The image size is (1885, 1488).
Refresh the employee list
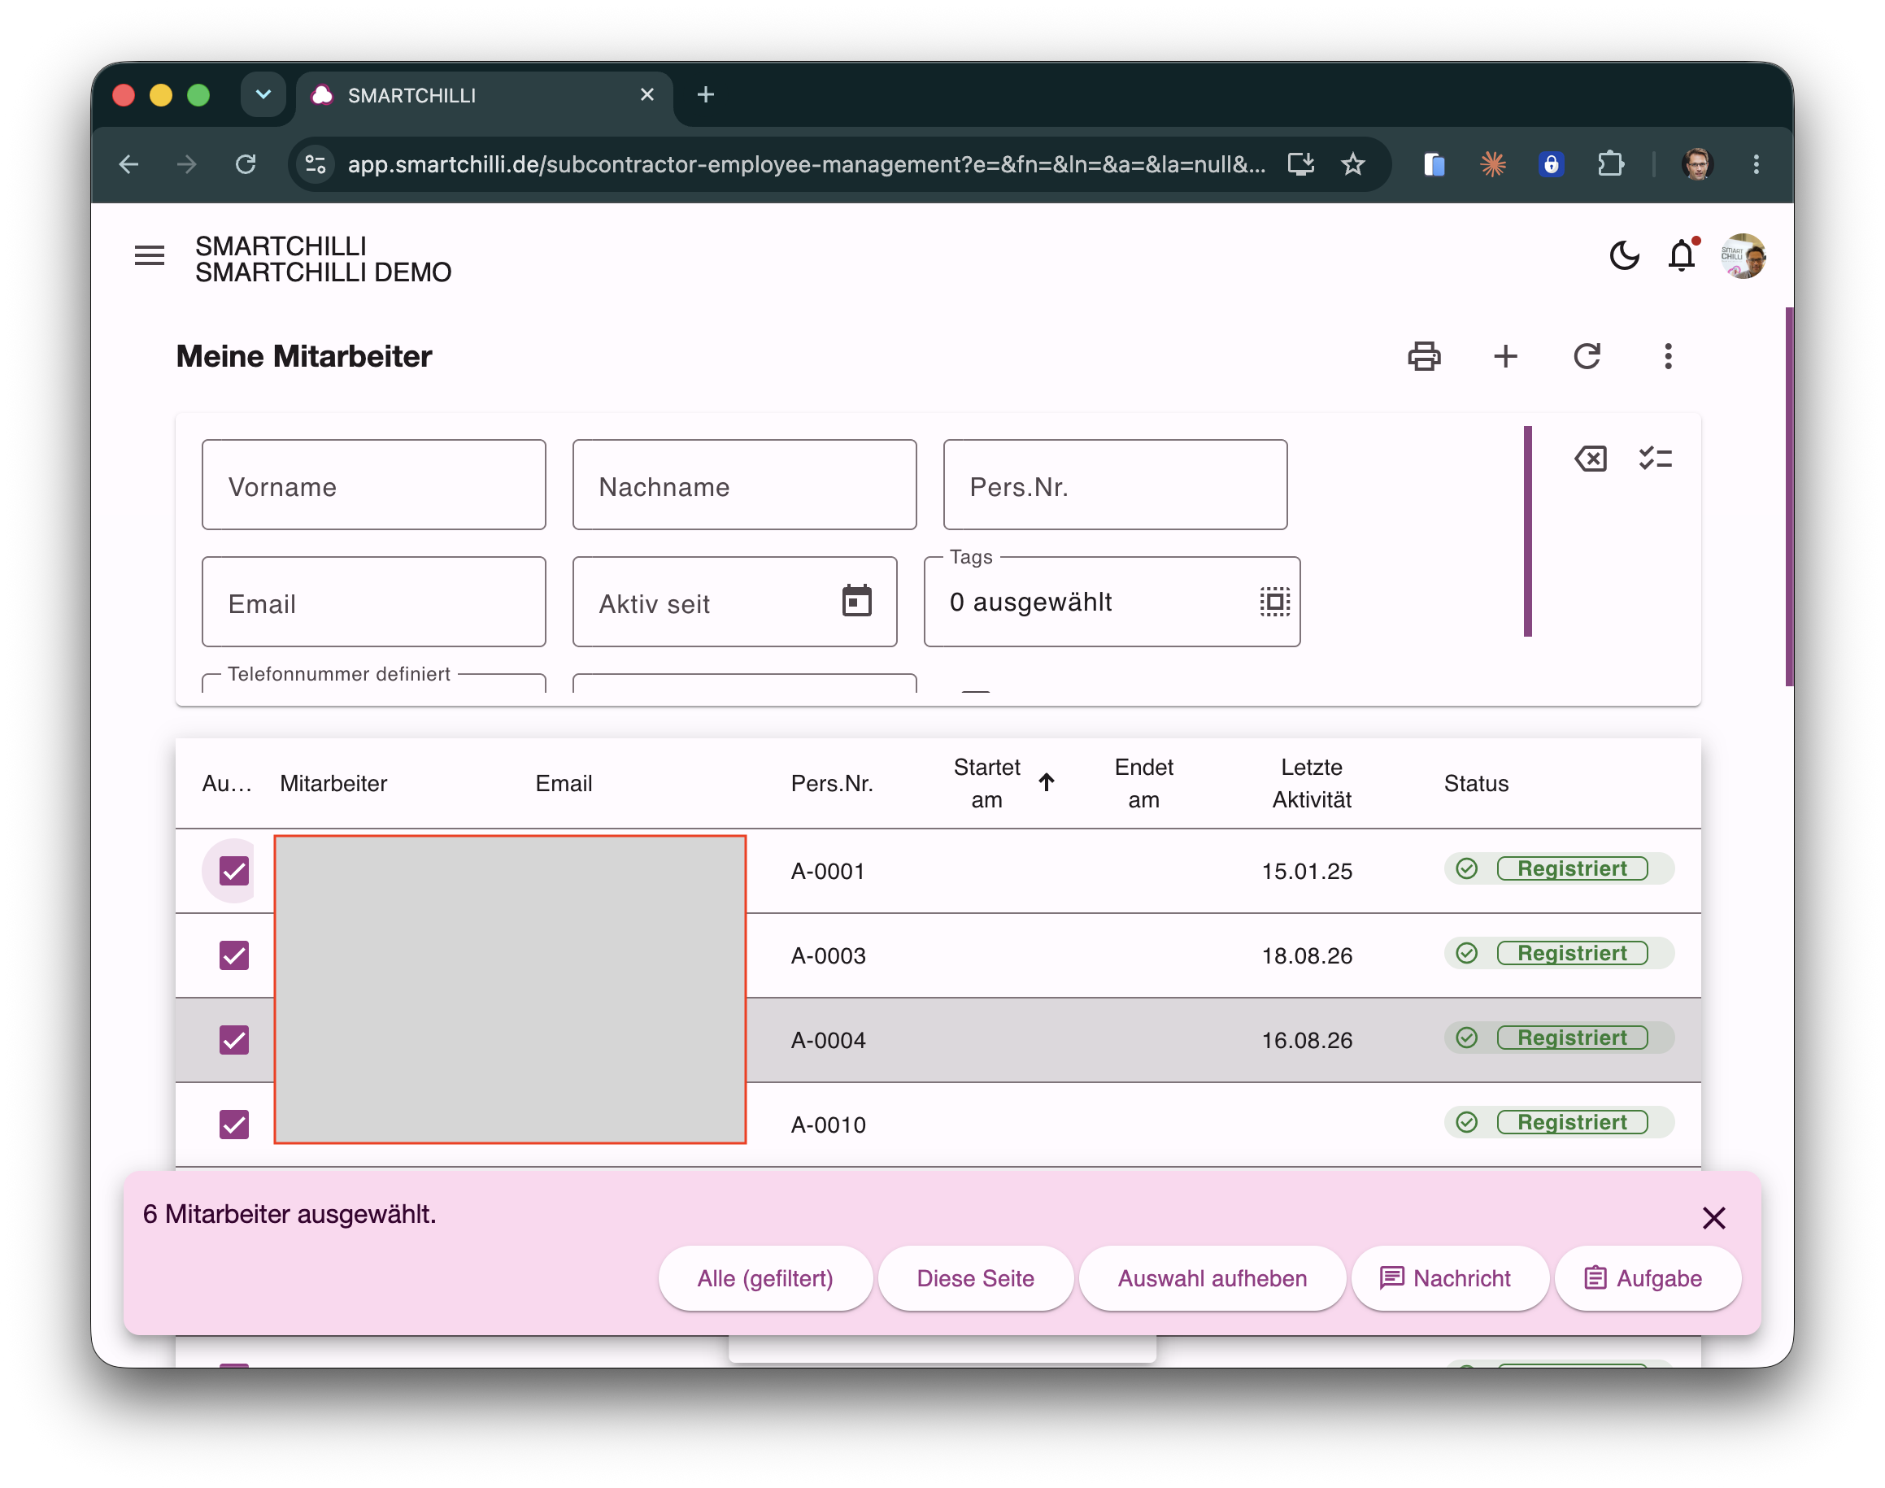click(1587, 356)
